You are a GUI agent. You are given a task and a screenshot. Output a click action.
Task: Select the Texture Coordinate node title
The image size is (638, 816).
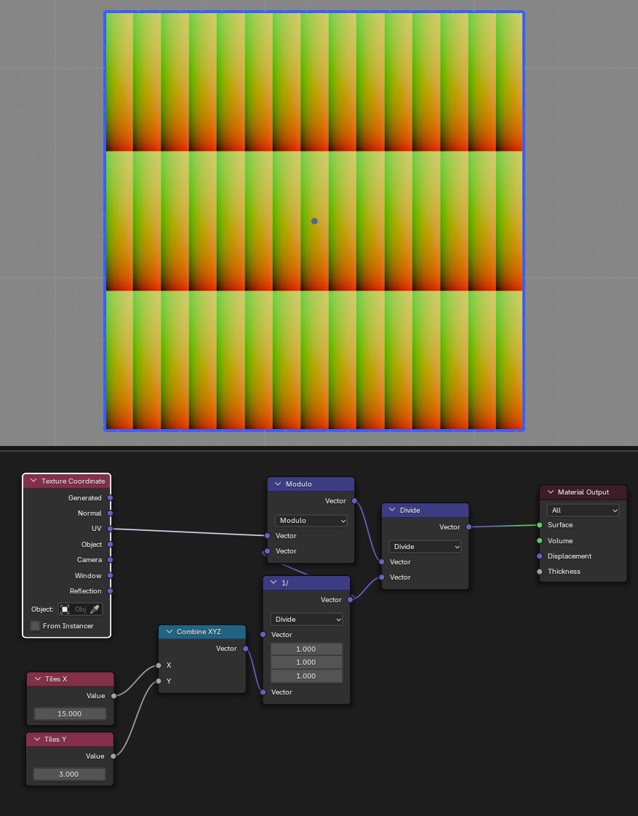click(73, 481)
